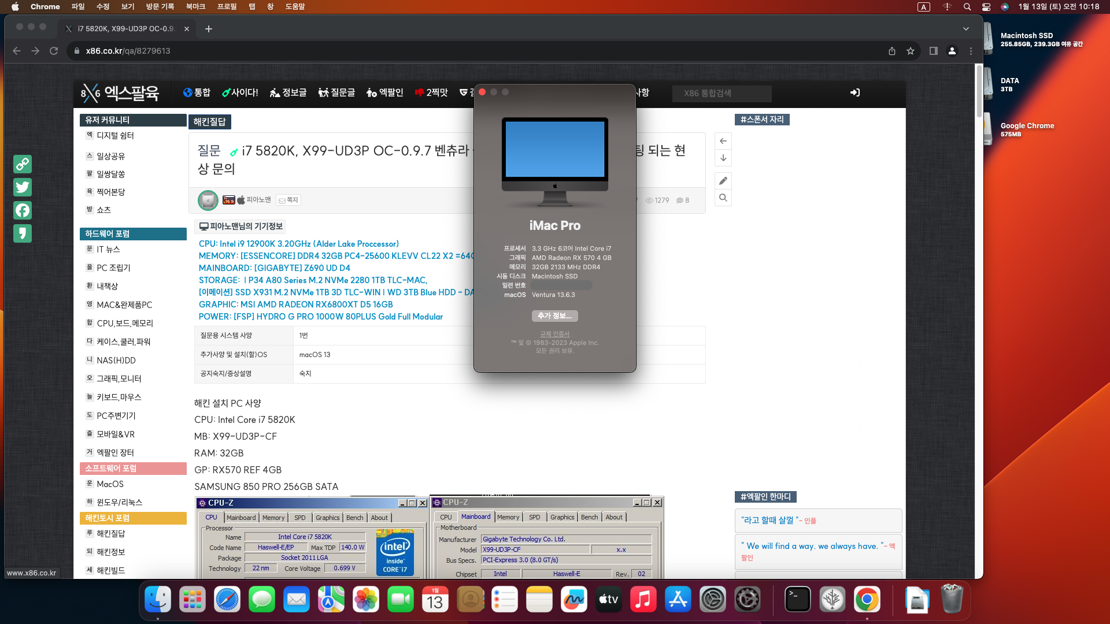Viewport: 1110px width, 624px height.
Task: Open Freeform from the Dock
Action: (x=574, y=600)
